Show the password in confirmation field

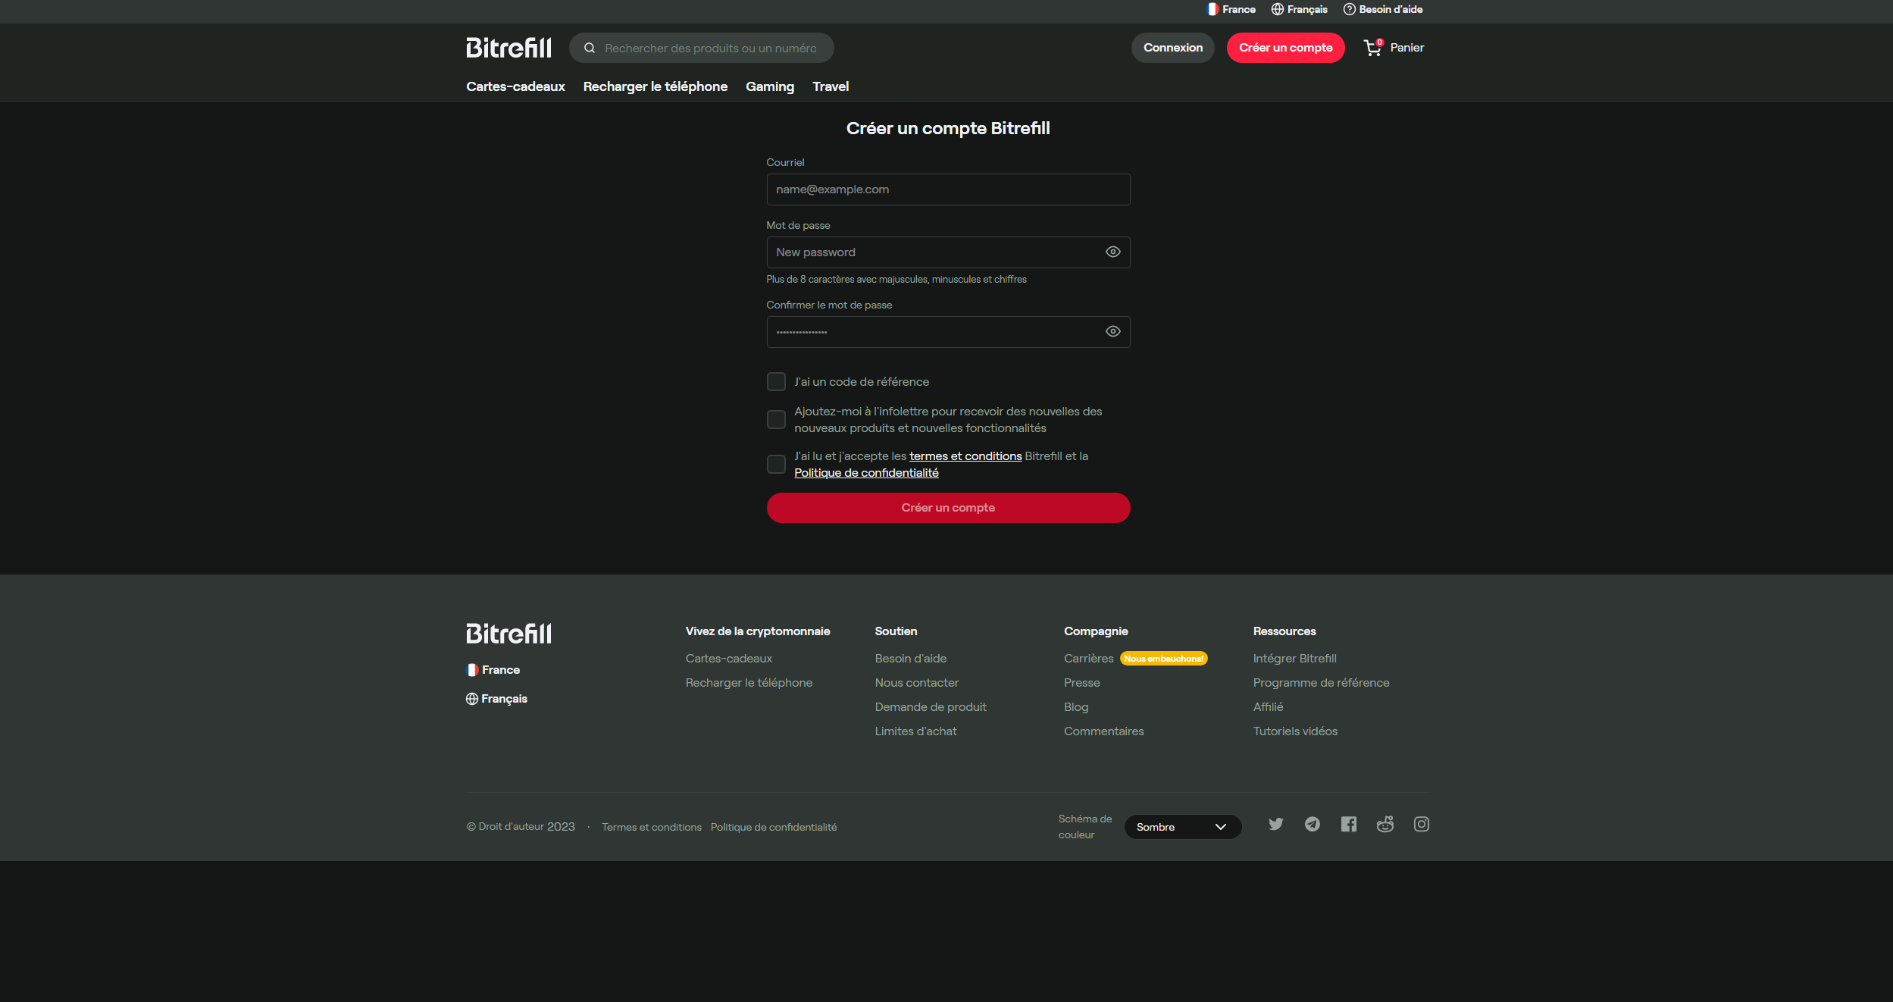(1113, 331)
